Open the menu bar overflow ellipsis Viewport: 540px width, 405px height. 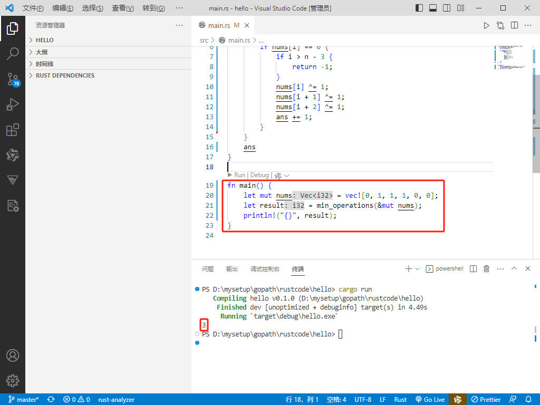pyautogui.click(x=179, y=8)
